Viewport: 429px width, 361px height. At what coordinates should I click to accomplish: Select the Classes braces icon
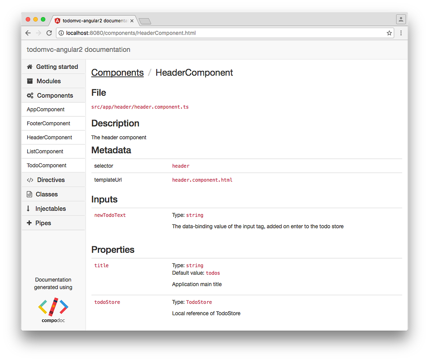pyautogui.click(x=30, y=194)
